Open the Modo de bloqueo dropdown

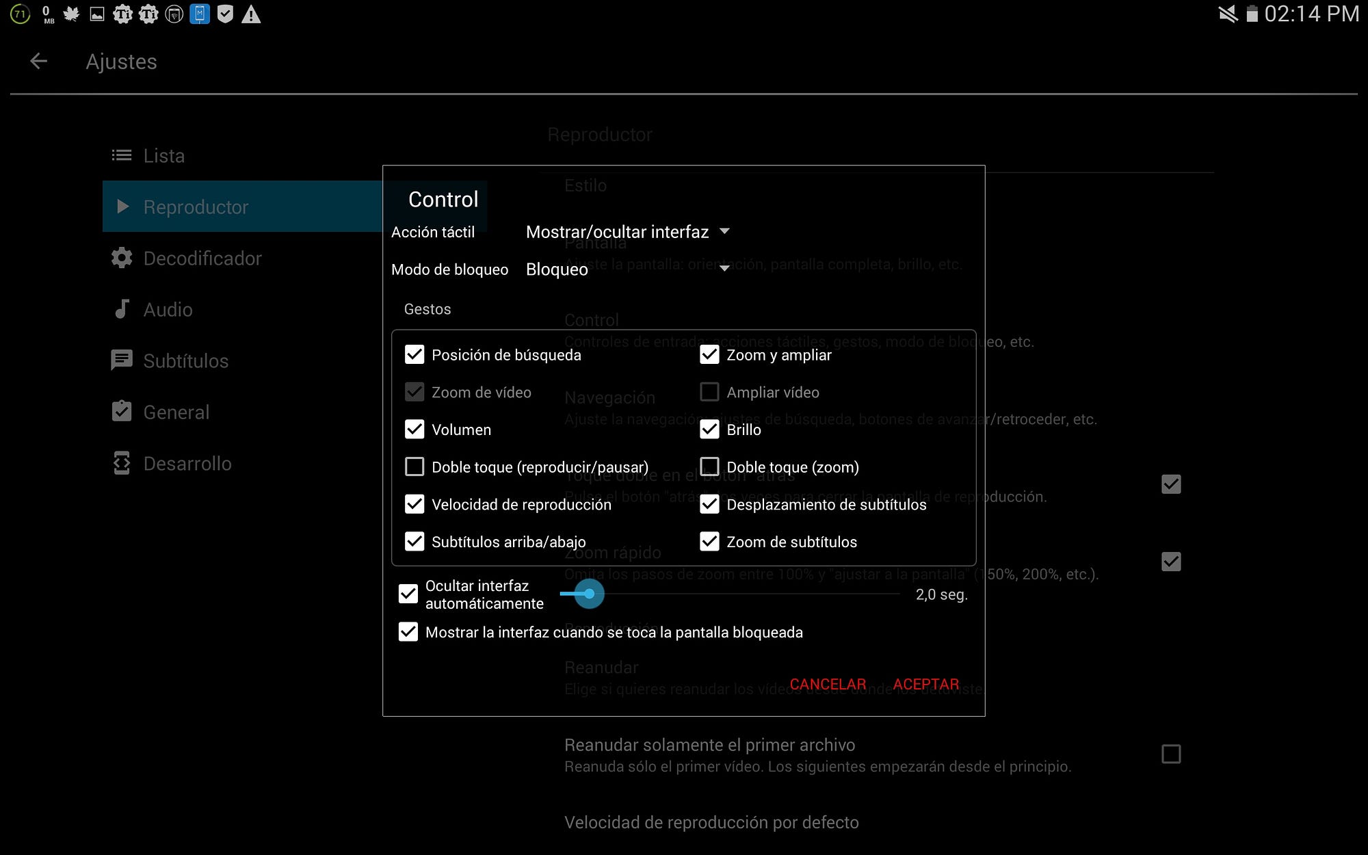point(627,269)
